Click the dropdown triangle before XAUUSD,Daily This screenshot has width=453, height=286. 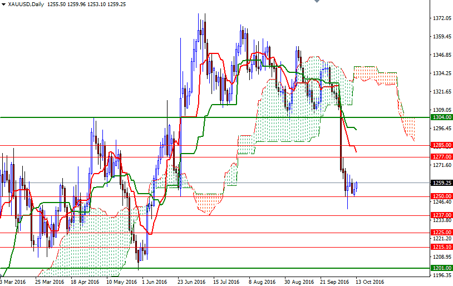click(x=3, y=4)
